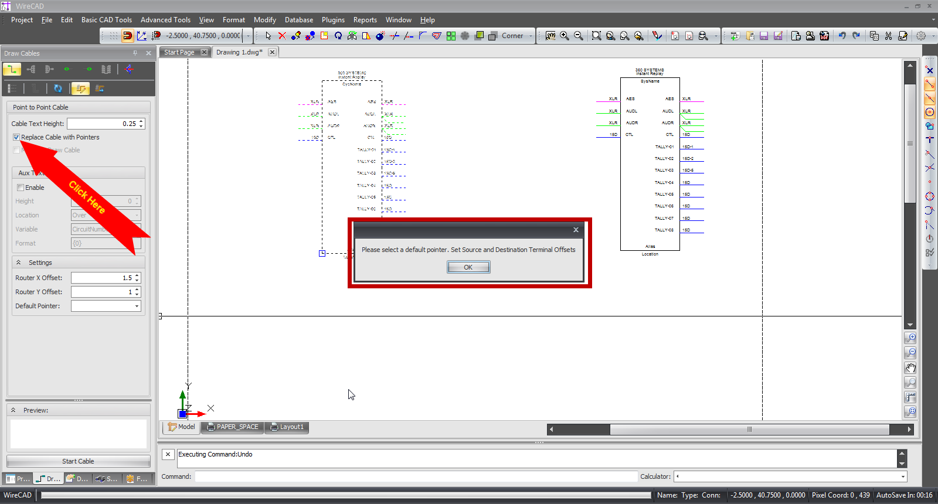938x504 pixels.
Task: Click the fillet corner arc icon
Action: click(423, 36)
